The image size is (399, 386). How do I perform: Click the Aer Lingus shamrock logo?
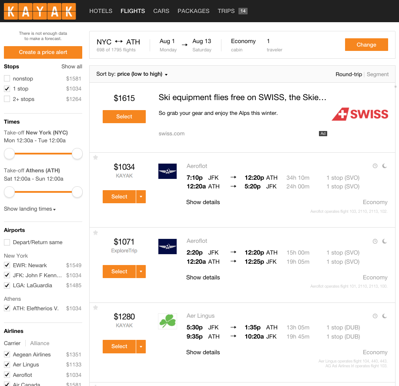[x=168, y=322]
